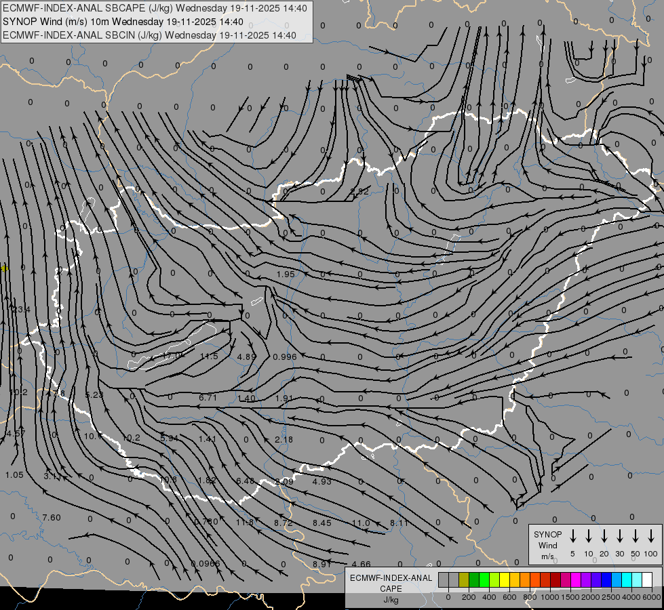Select the dark red 1000-1500 legend swatch
Viewport: 664px width, 610px height.
[555, 579]
